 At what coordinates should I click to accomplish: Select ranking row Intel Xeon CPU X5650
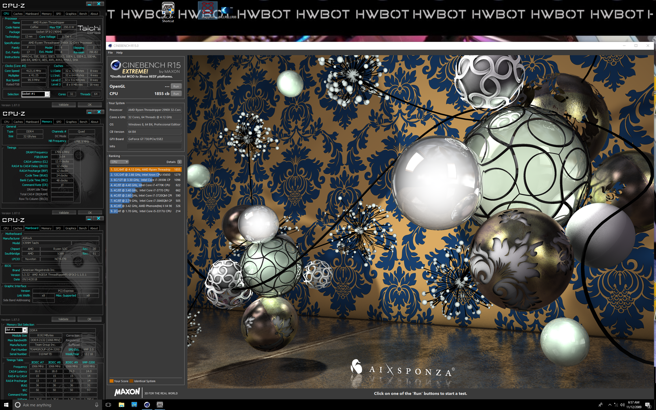tap(146, 175)
